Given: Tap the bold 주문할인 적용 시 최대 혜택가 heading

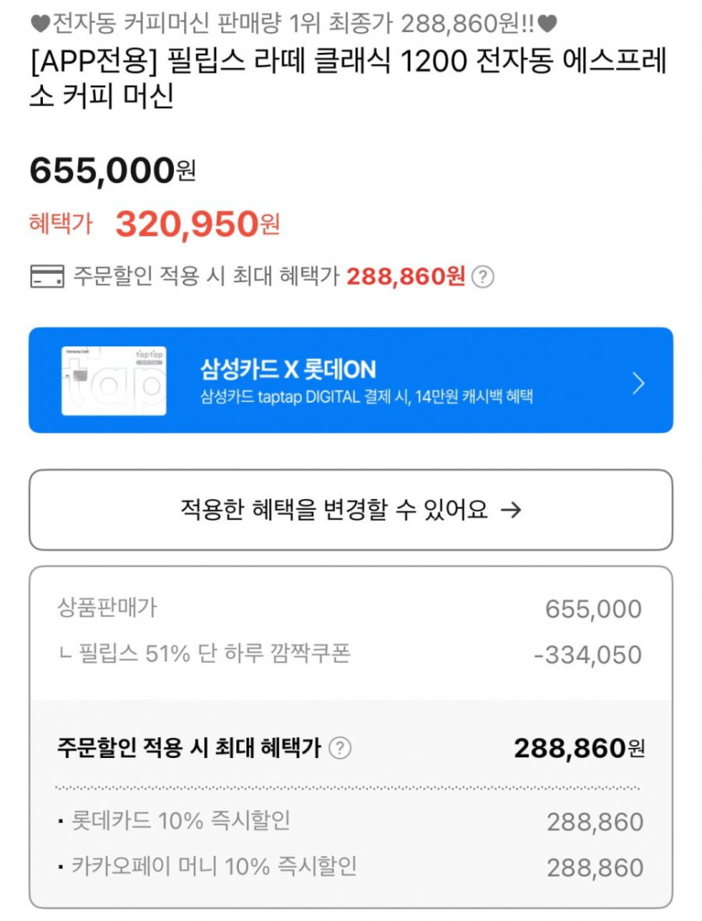Looking at the screenshot, I should click(189, 747).
